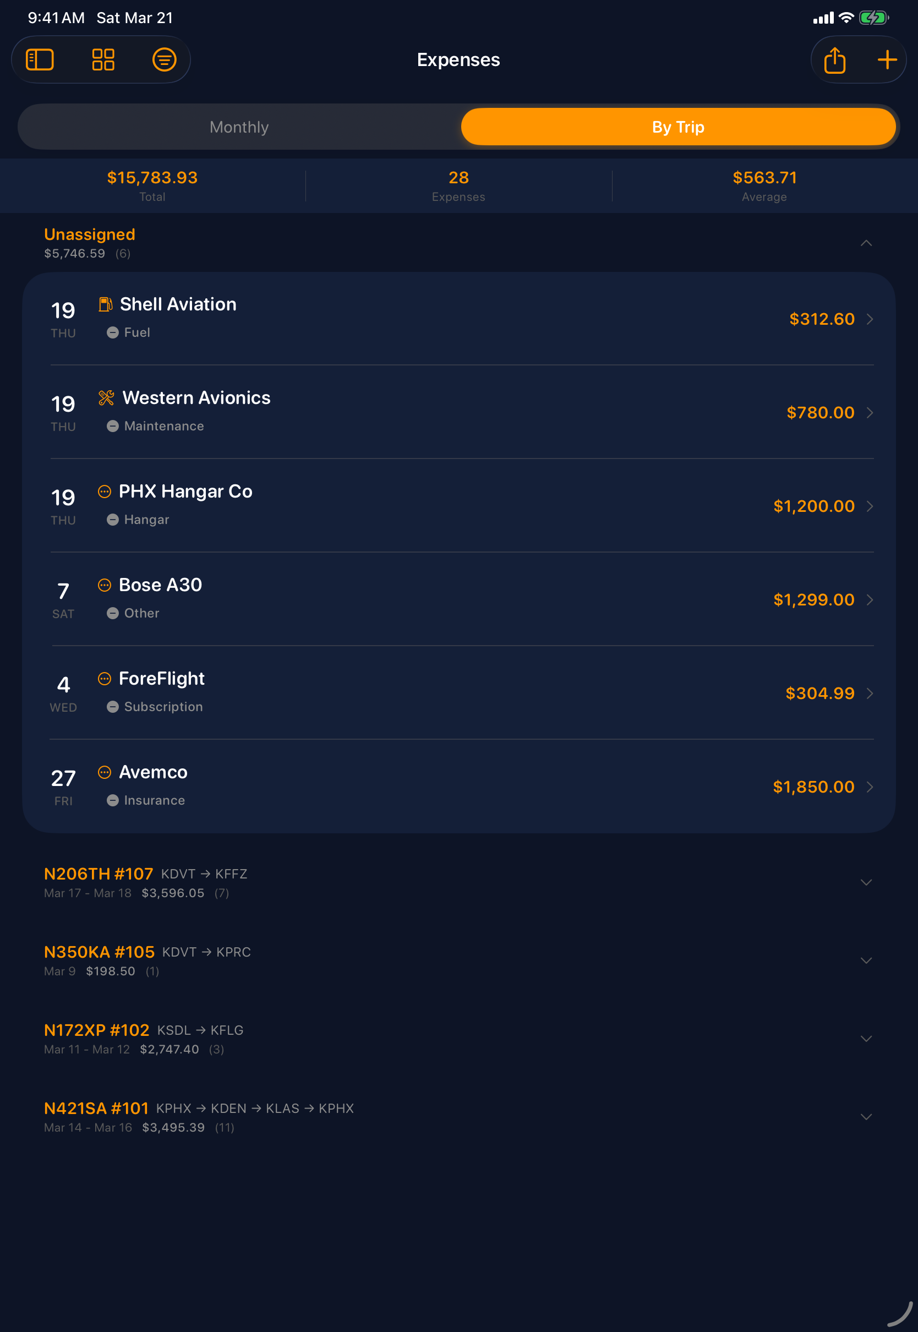Viewport: 918px width, 1332px height.
Task: Tap the status bar clock
Action: (x=56, y=18)
